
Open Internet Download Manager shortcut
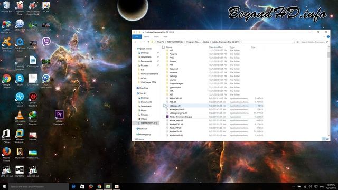(33, 118)
